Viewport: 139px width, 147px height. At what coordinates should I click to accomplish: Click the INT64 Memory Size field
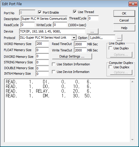click(42, 74)
